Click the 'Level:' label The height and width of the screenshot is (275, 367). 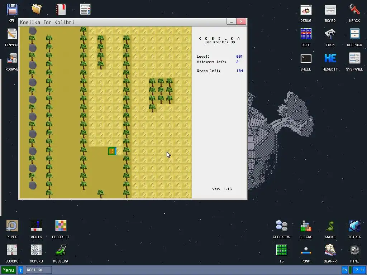click(203, 56)
